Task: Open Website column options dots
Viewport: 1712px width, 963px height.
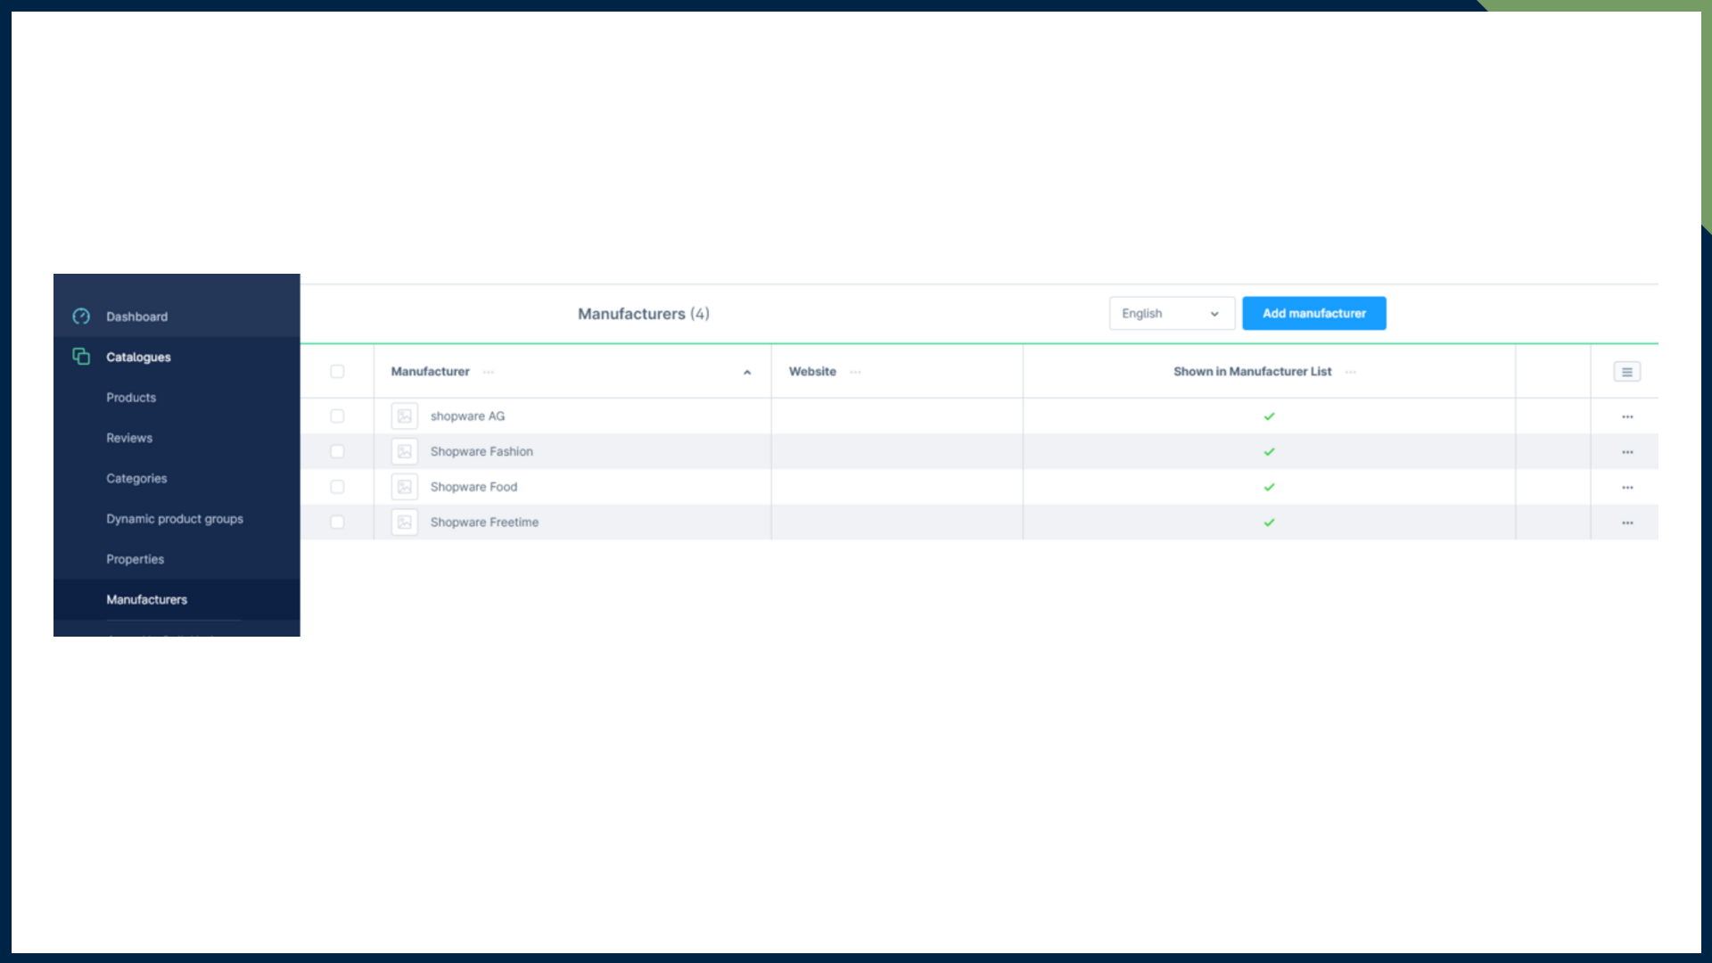Action: (x=856, y=372)
